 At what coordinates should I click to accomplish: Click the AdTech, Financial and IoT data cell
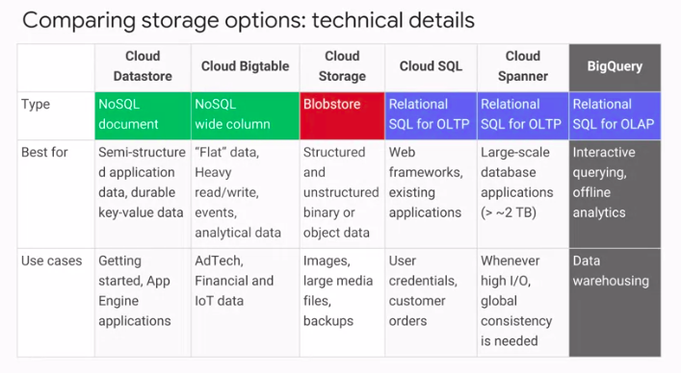tap(245, 303)
